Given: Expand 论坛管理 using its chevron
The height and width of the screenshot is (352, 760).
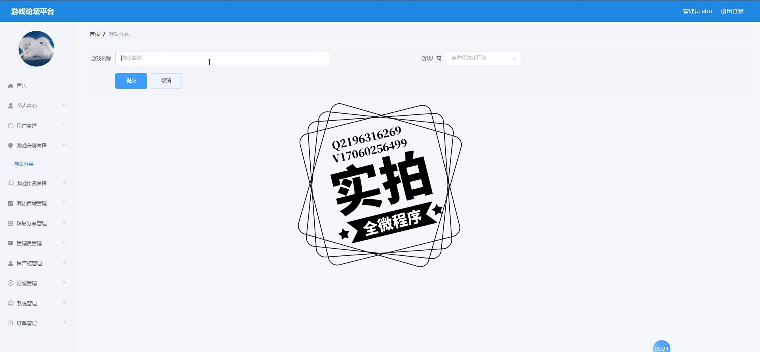Looking at the screenshot, I should tap(64, 282).
